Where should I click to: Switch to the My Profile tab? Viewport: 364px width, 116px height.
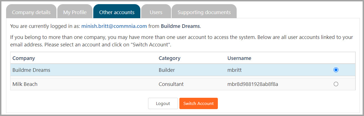tap(75, 12)
